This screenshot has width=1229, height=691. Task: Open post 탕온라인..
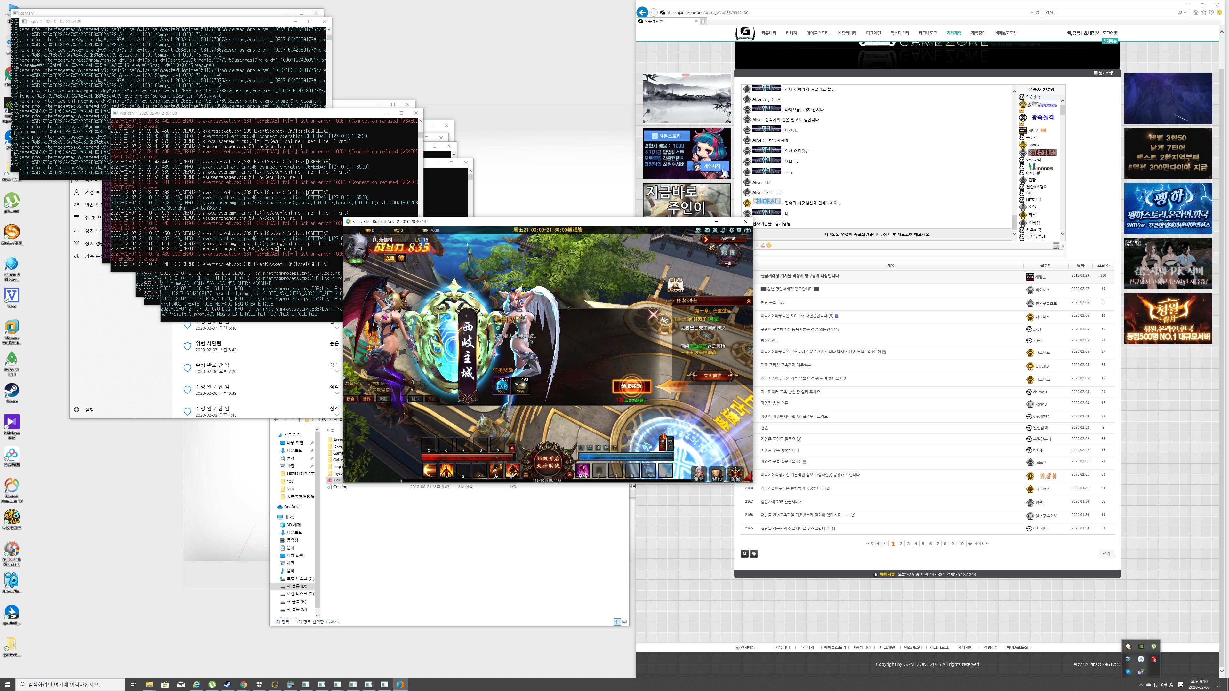(x=768, y=340)
